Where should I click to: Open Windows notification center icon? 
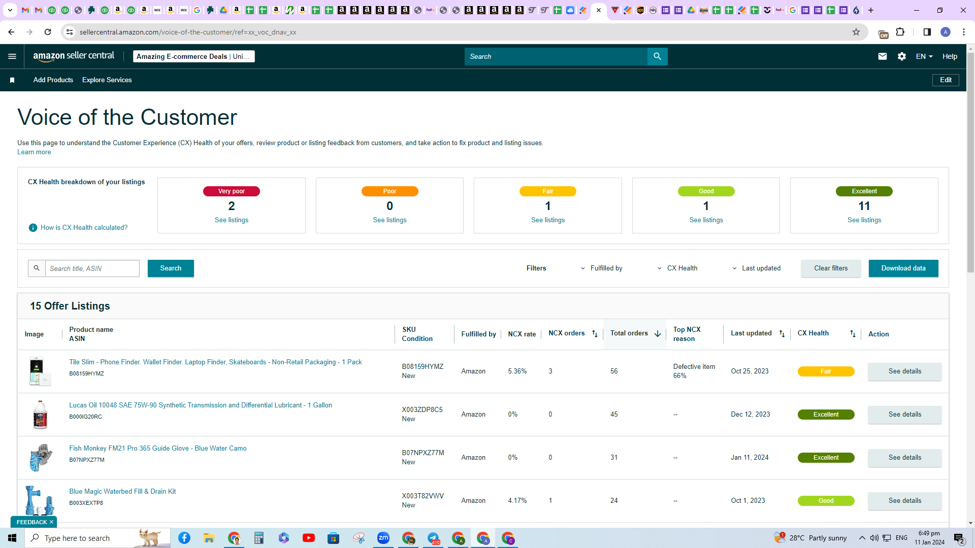959,538
